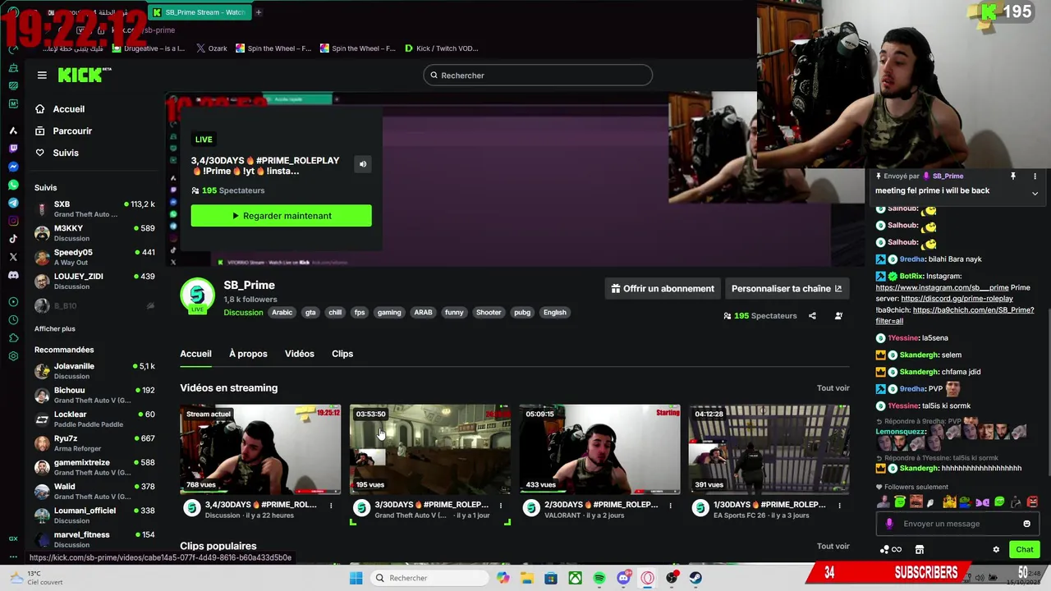Open Discord in browser sidebar

click(13, 275)
